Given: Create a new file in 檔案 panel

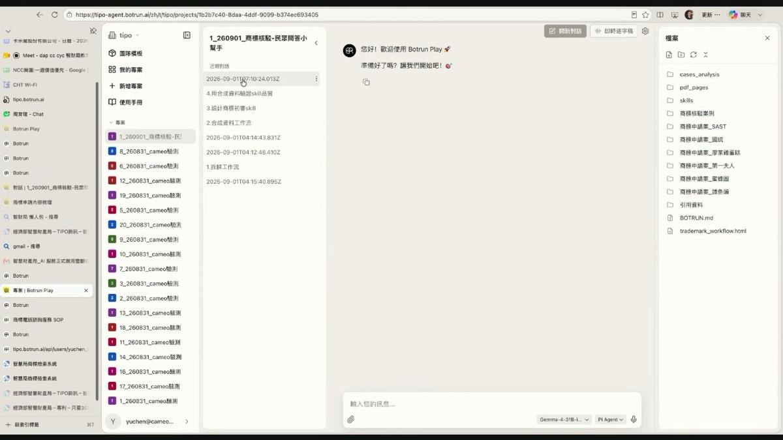Looking at the screenshot, I should [669, 55].
